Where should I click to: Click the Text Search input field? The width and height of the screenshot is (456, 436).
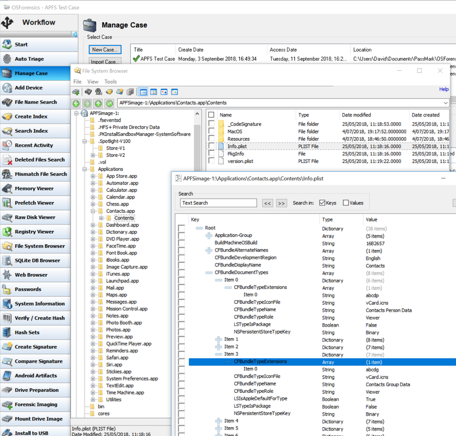(218, 203)
